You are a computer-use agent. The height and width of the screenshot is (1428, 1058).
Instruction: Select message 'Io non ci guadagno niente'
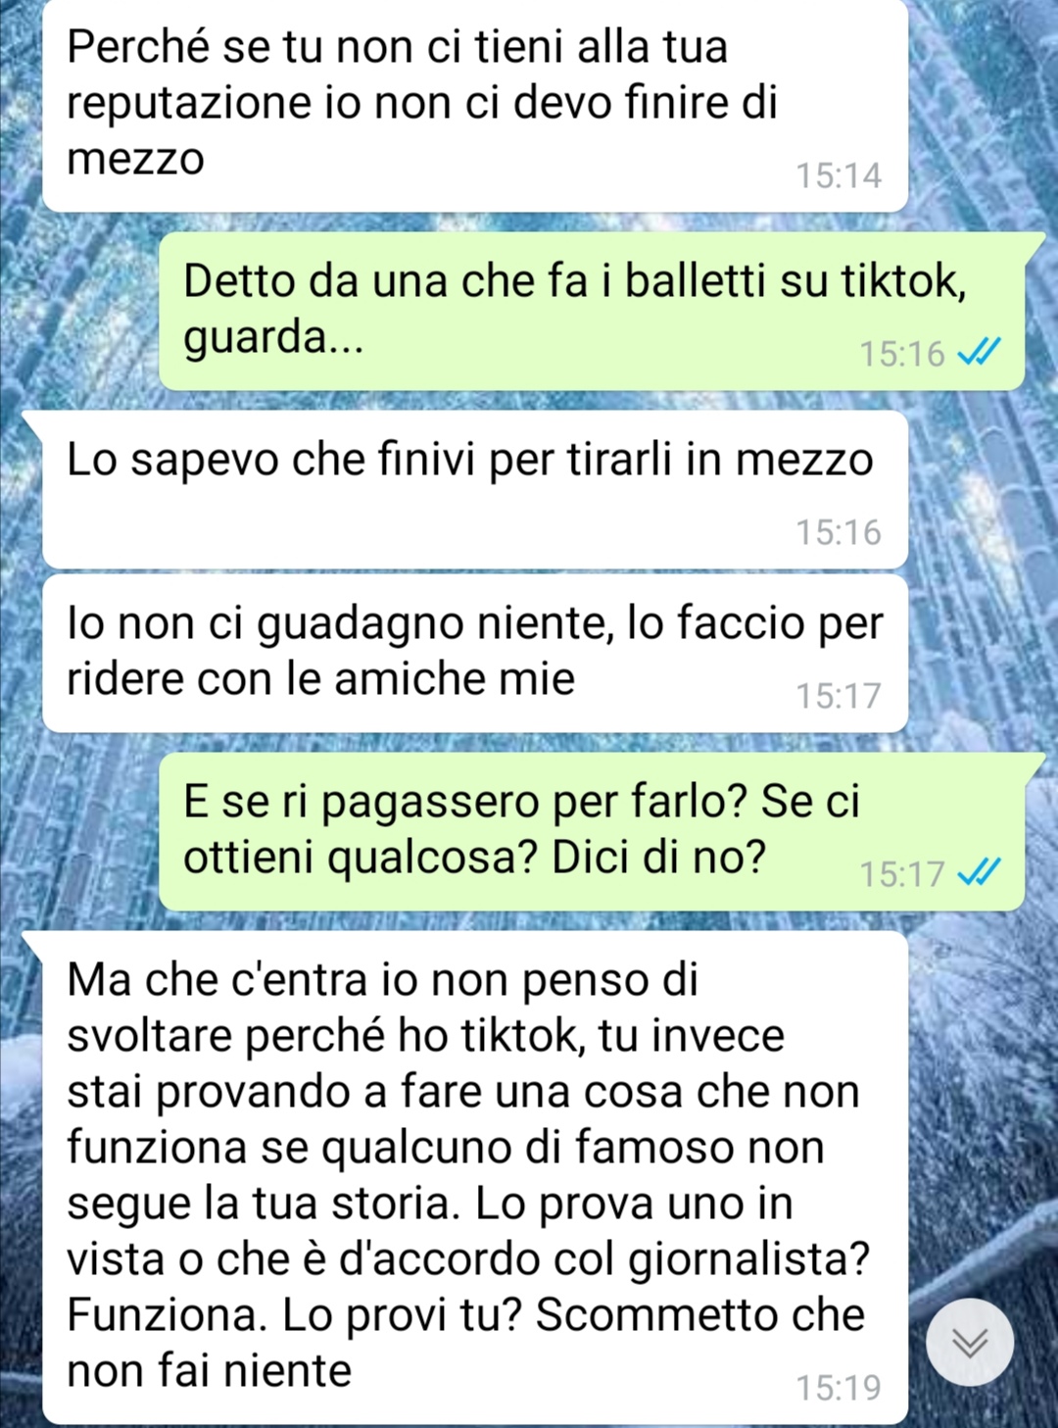point(475,654)
